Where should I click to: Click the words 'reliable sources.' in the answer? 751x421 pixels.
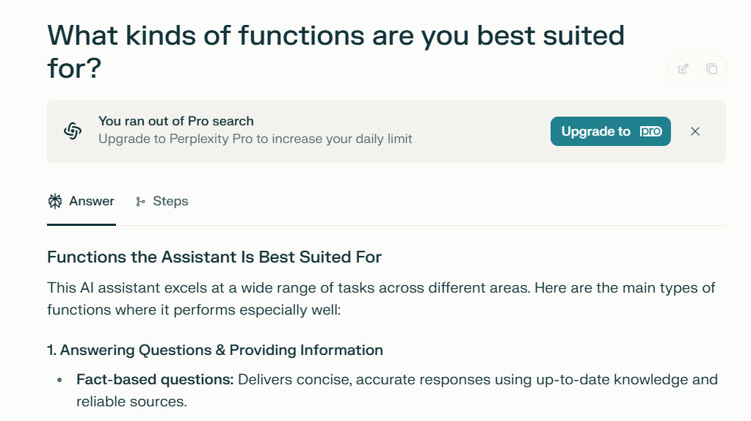coord(131,401)
